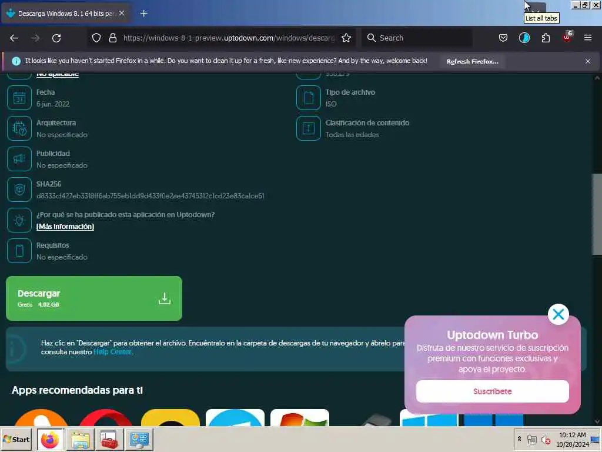602x452 pixels.
Task: Click the Publicidad megaphone icon
Action: [19, 159]
